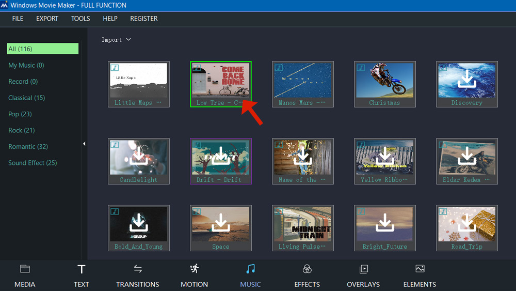Download the Drift - Drift track
516x291 pixels.
(x=220, y=156)
